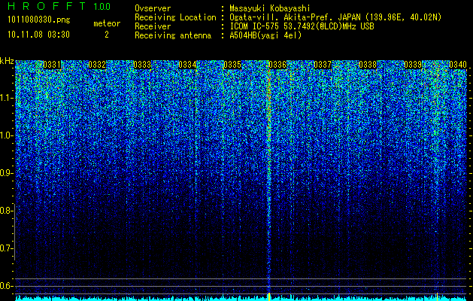Click the A504HB(yagi 4el) antenna text
The width and height of the screenshot is (473, 301).
coord(265,35)
